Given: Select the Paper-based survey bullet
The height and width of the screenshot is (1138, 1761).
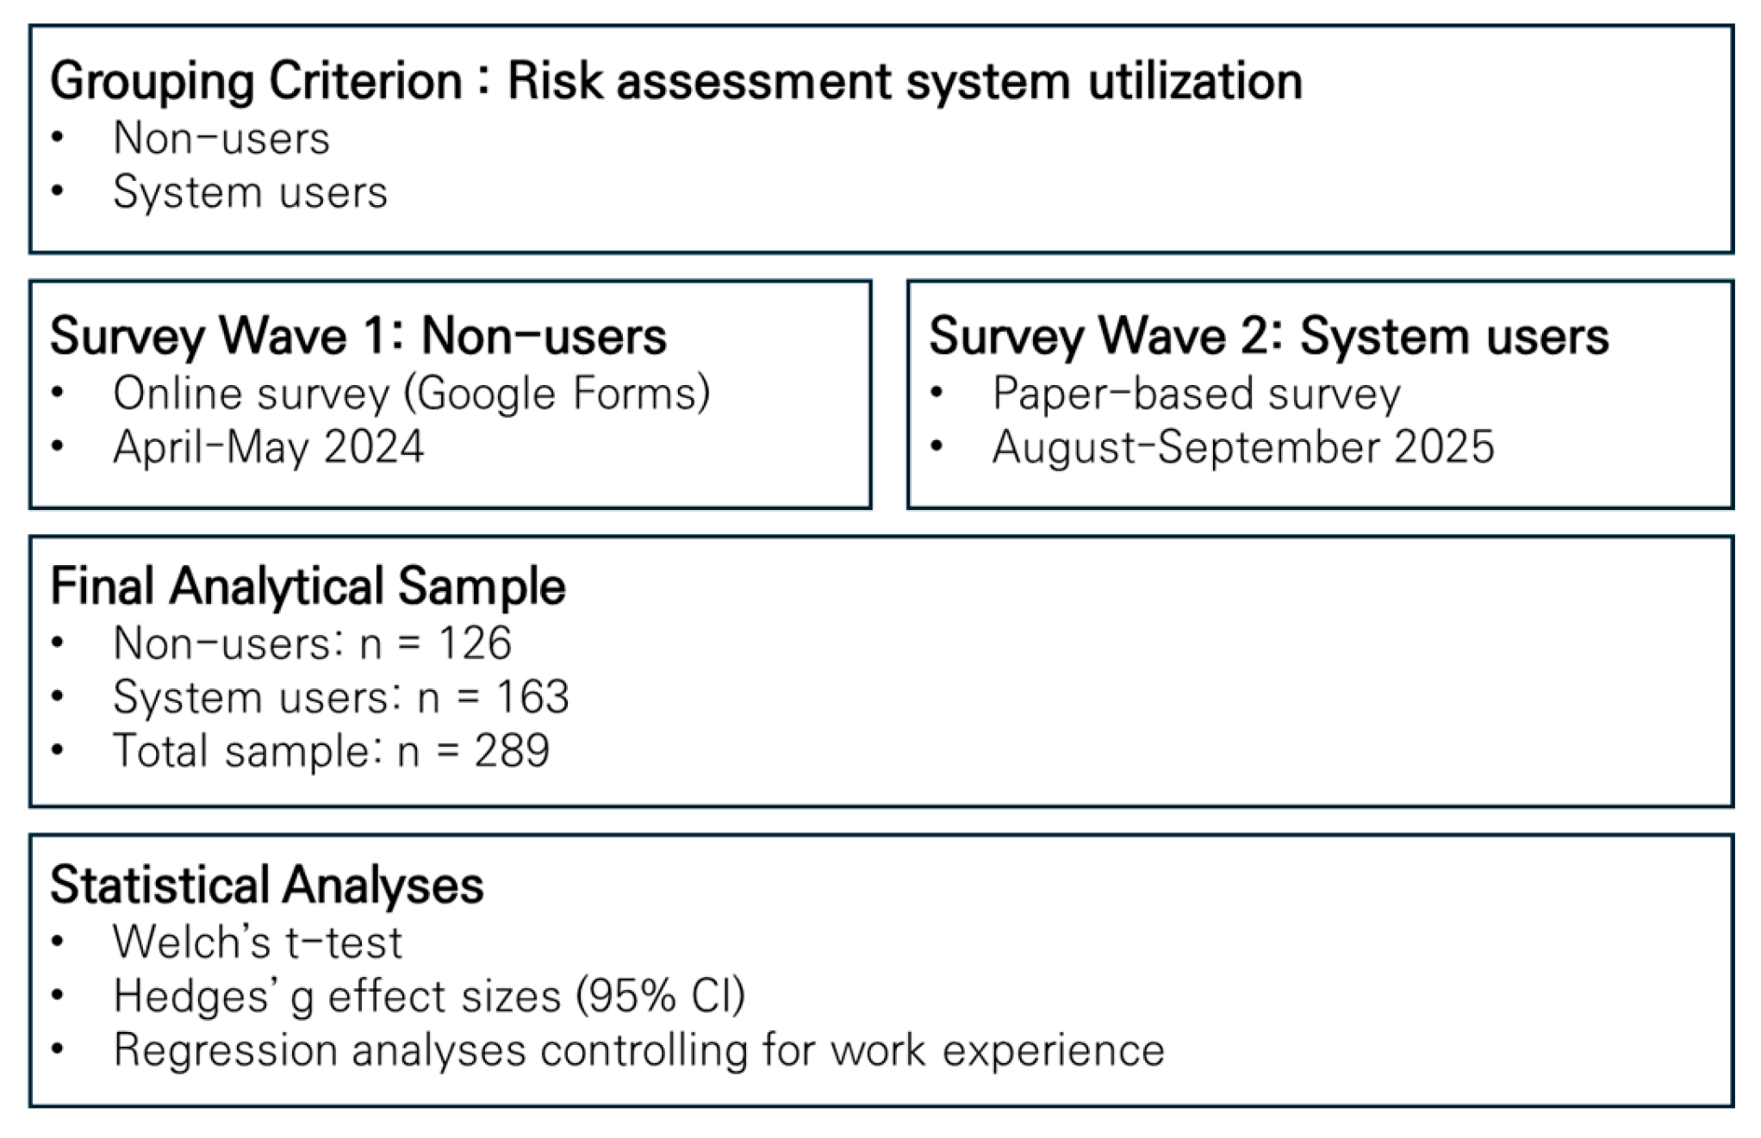Looking at the screenshot, I should 1196,394.
